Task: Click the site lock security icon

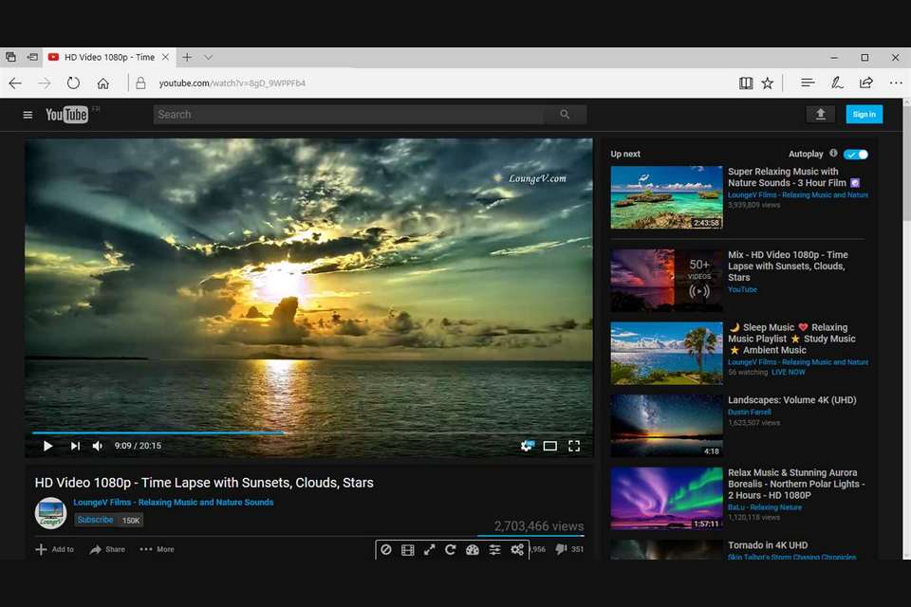Action: (x=140, y=83)
